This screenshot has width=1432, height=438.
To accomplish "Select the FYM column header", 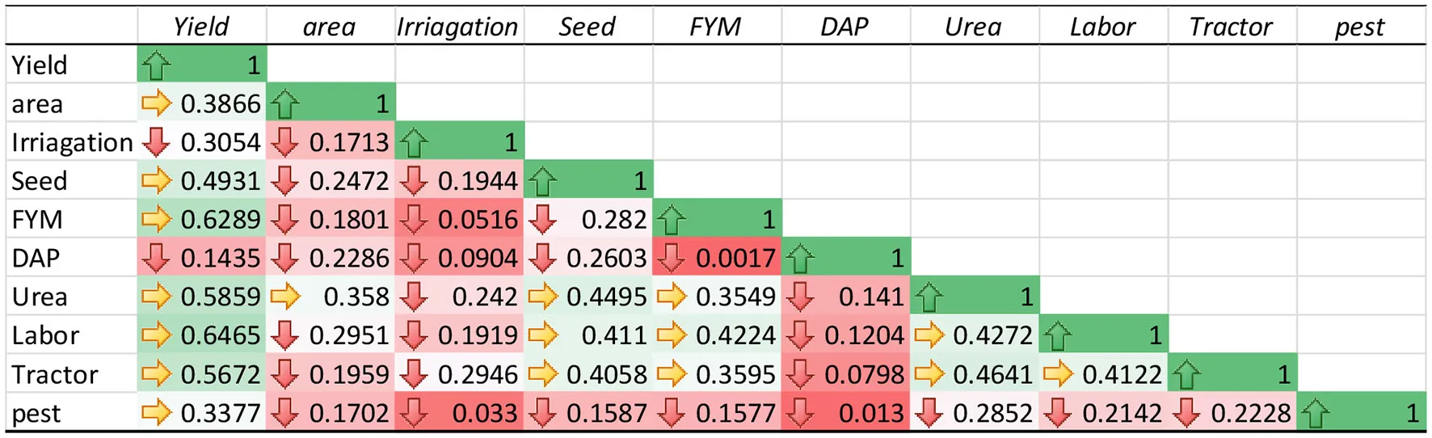I will point(715,27).
